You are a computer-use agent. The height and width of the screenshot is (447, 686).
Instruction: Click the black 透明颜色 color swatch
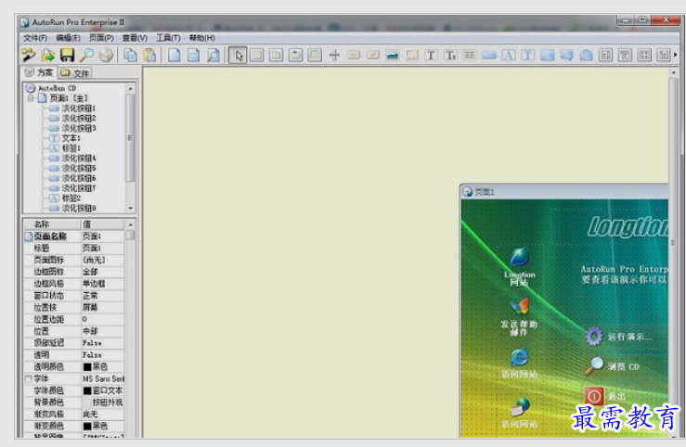[x=87, y=366]
